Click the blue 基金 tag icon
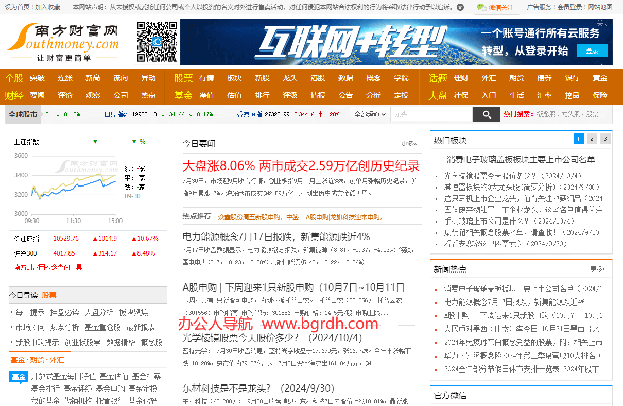The width and height of the screenshot is (623, 406). 19,377
